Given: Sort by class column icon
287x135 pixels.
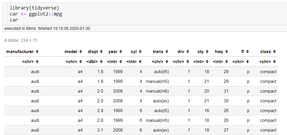Looking at the screenshot, I should pos(275,52).
